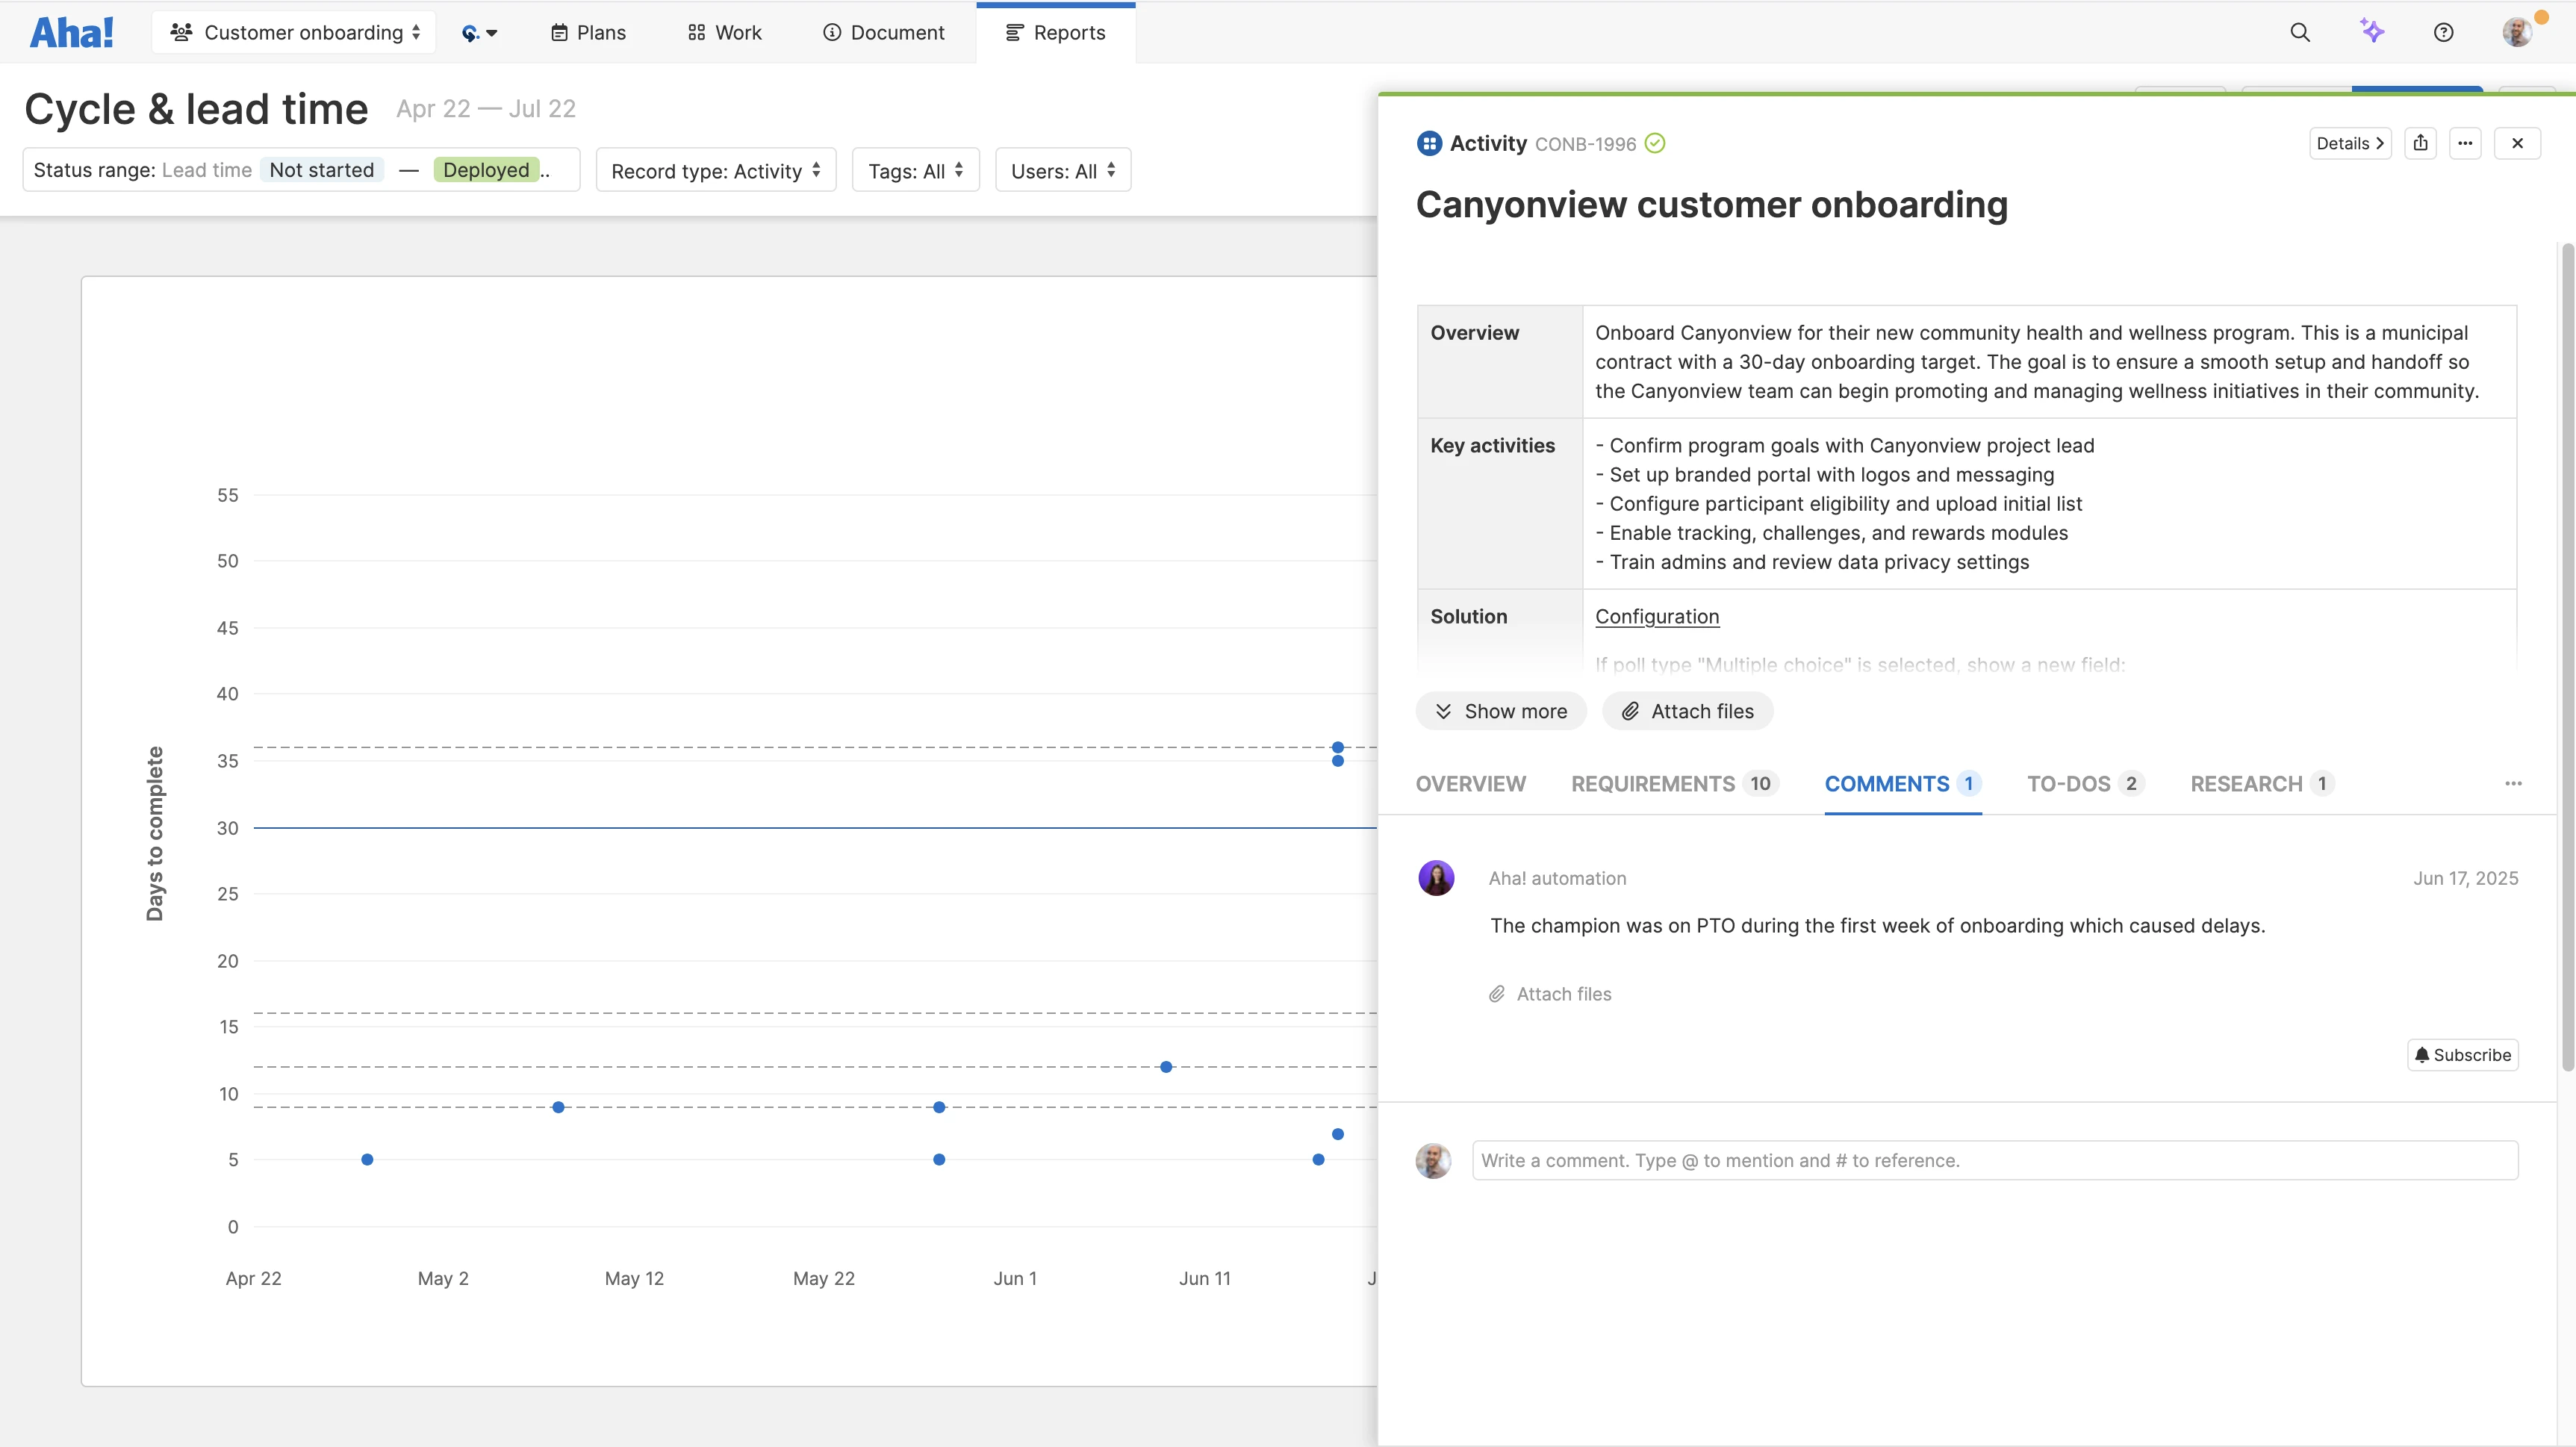Open the Customer onboarding workspace dropdown

[x=294, y=32]
